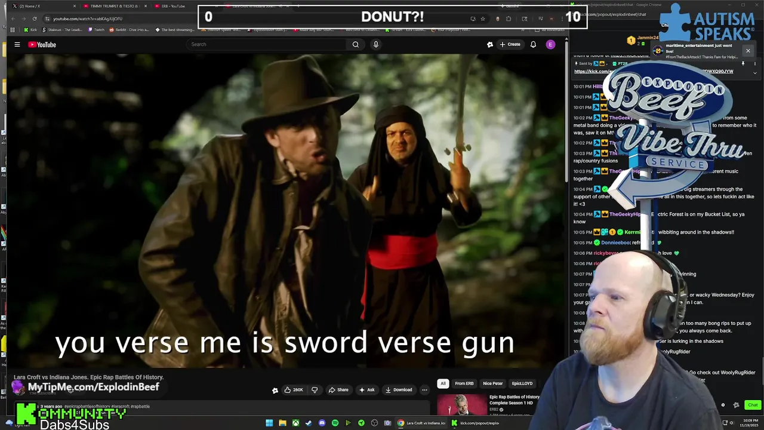Reload the YouTube page
This screenshot has width=764, height=430.
(35, 19)
